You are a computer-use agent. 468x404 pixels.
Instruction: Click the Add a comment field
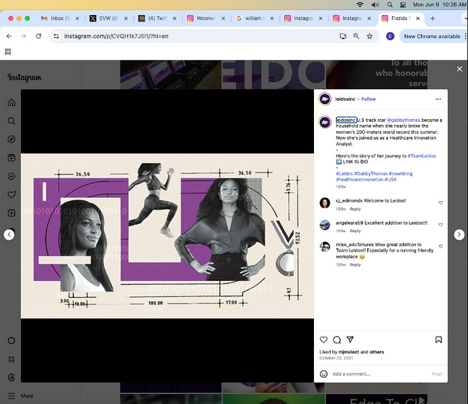click(x=380, y=374)
